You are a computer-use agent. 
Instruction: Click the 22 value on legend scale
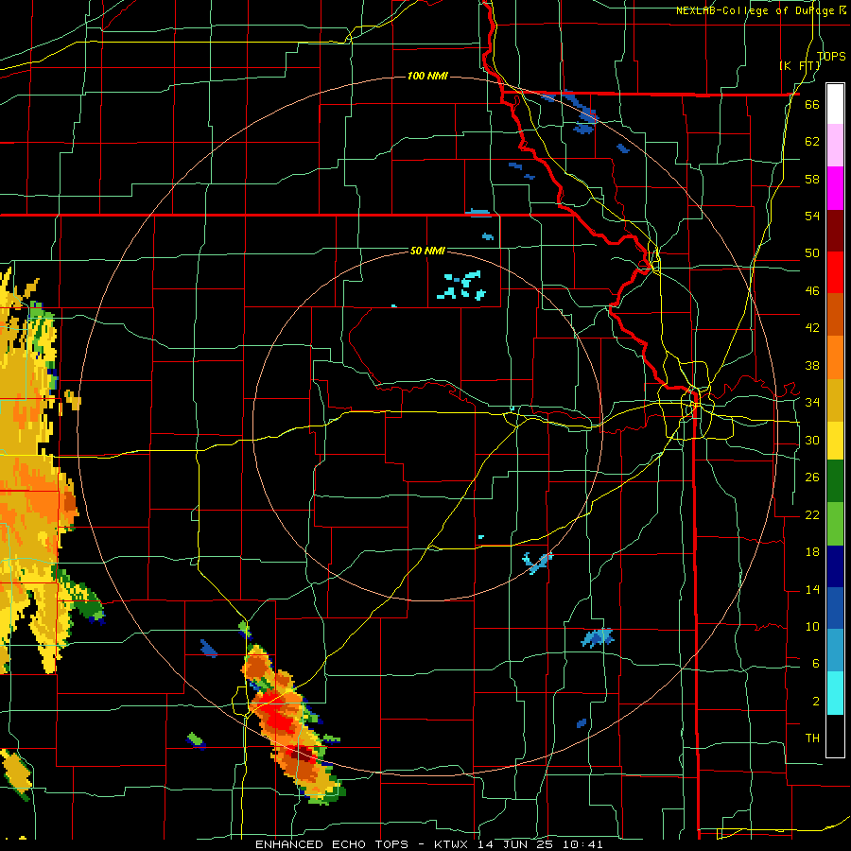click(812, 514)
